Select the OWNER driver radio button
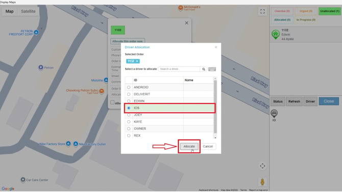The width and height of the screenshot is (342, 192). (x=129, y=129)
